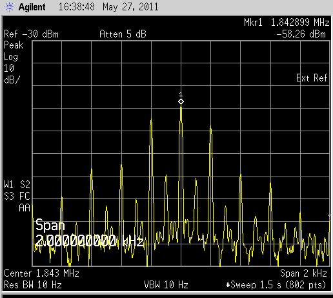Click the Span 2.000000000 kHz active entry field
Screen dimensions: 333x298
point(89,233)
